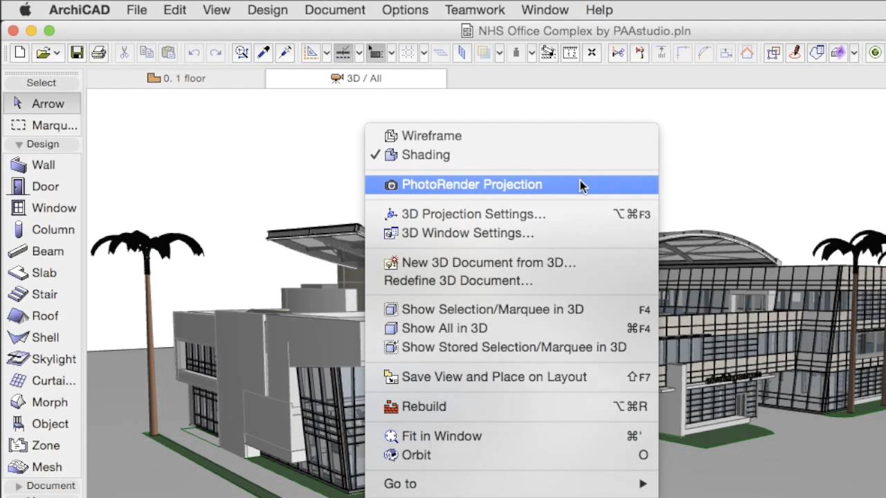Screen dimensions: 886x498
Task: Select the Shell tool
Action: [42, 338]
